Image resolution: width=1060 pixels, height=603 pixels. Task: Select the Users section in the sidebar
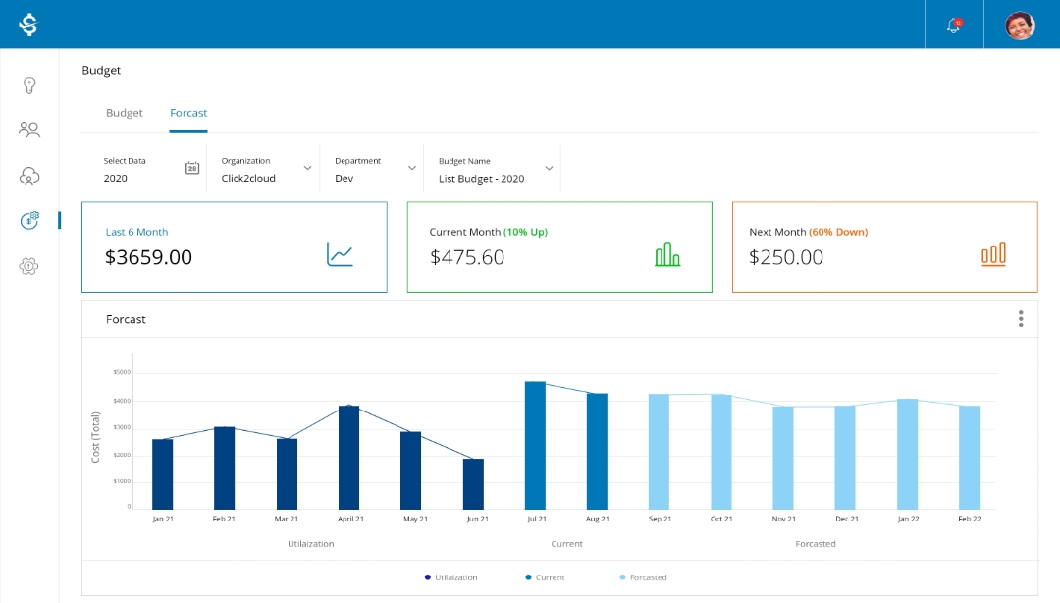point(29,130)
